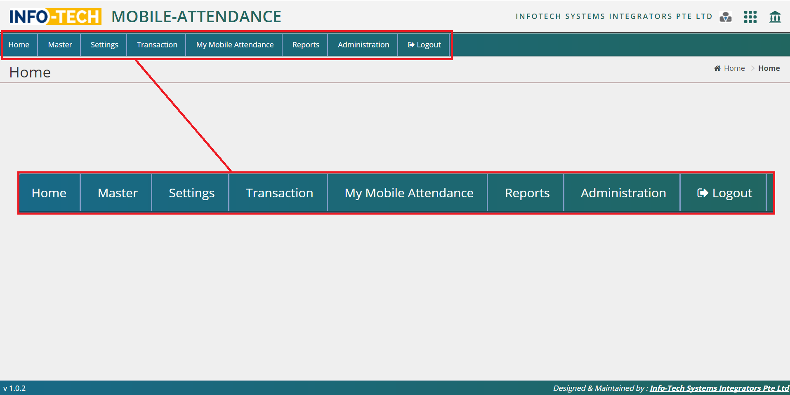
Task: Click the INFO-TECH logo
Action: click(55, 17)
